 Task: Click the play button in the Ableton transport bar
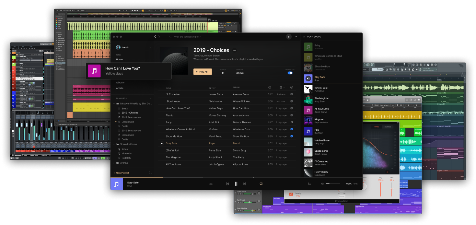pos(133,11)
